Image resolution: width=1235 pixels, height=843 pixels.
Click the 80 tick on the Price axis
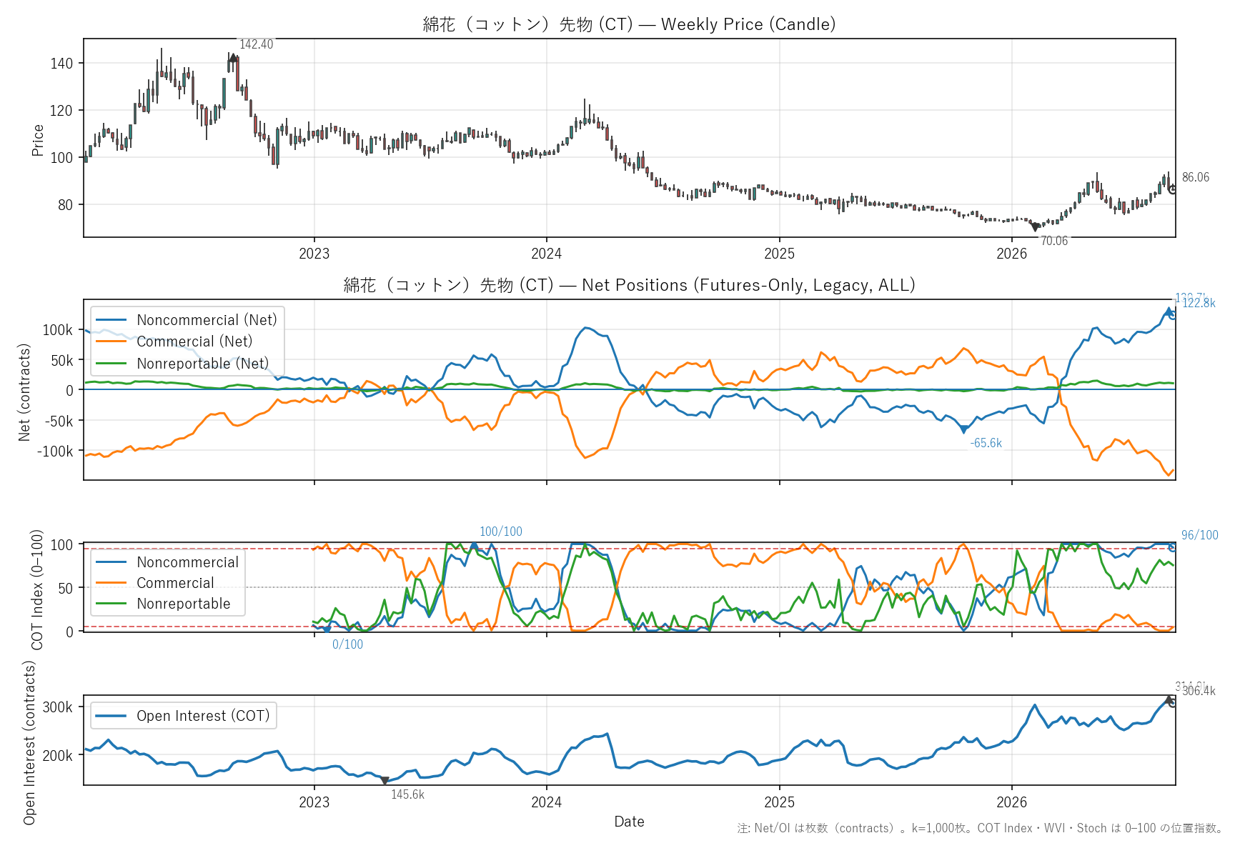[x=65, y=204]
